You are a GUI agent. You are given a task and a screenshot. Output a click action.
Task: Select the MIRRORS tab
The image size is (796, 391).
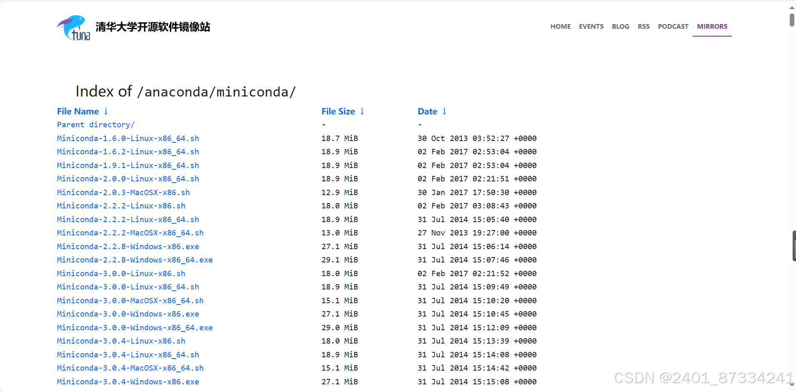coord(712,26)
